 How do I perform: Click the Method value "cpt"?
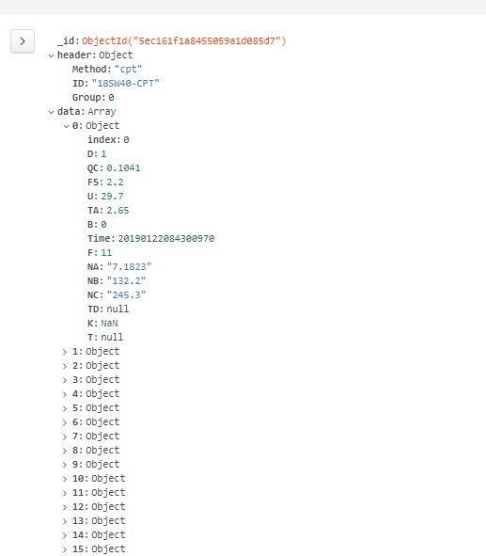(128, 69)
